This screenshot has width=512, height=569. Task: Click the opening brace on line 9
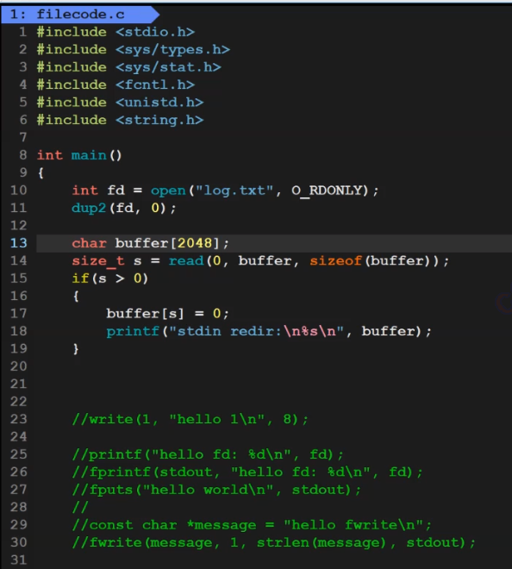[x=41, y=173]
